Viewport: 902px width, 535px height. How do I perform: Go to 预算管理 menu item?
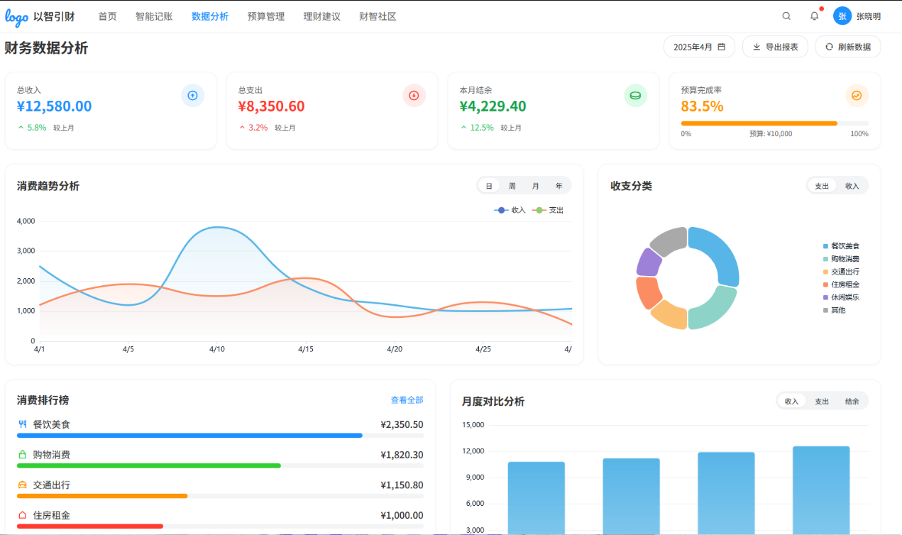coord(266,16)
